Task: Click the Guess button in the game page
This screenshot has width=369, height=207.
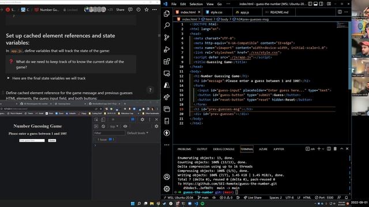Action: [x=52, y=140]
